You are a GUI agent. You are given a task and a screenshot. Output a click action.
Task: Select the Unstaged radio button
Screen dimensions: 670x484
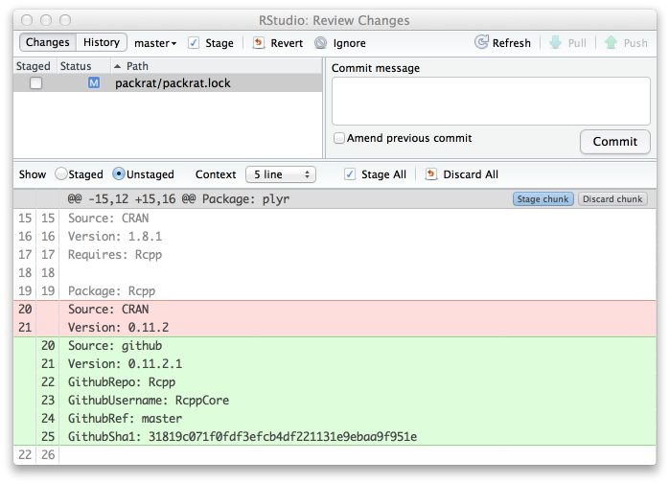pos(119,174)
